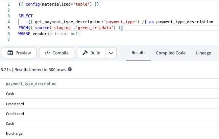Click the help icon next to results limit
The width and height of the screenshot is (219, 139).
click(x=70, y=69)
